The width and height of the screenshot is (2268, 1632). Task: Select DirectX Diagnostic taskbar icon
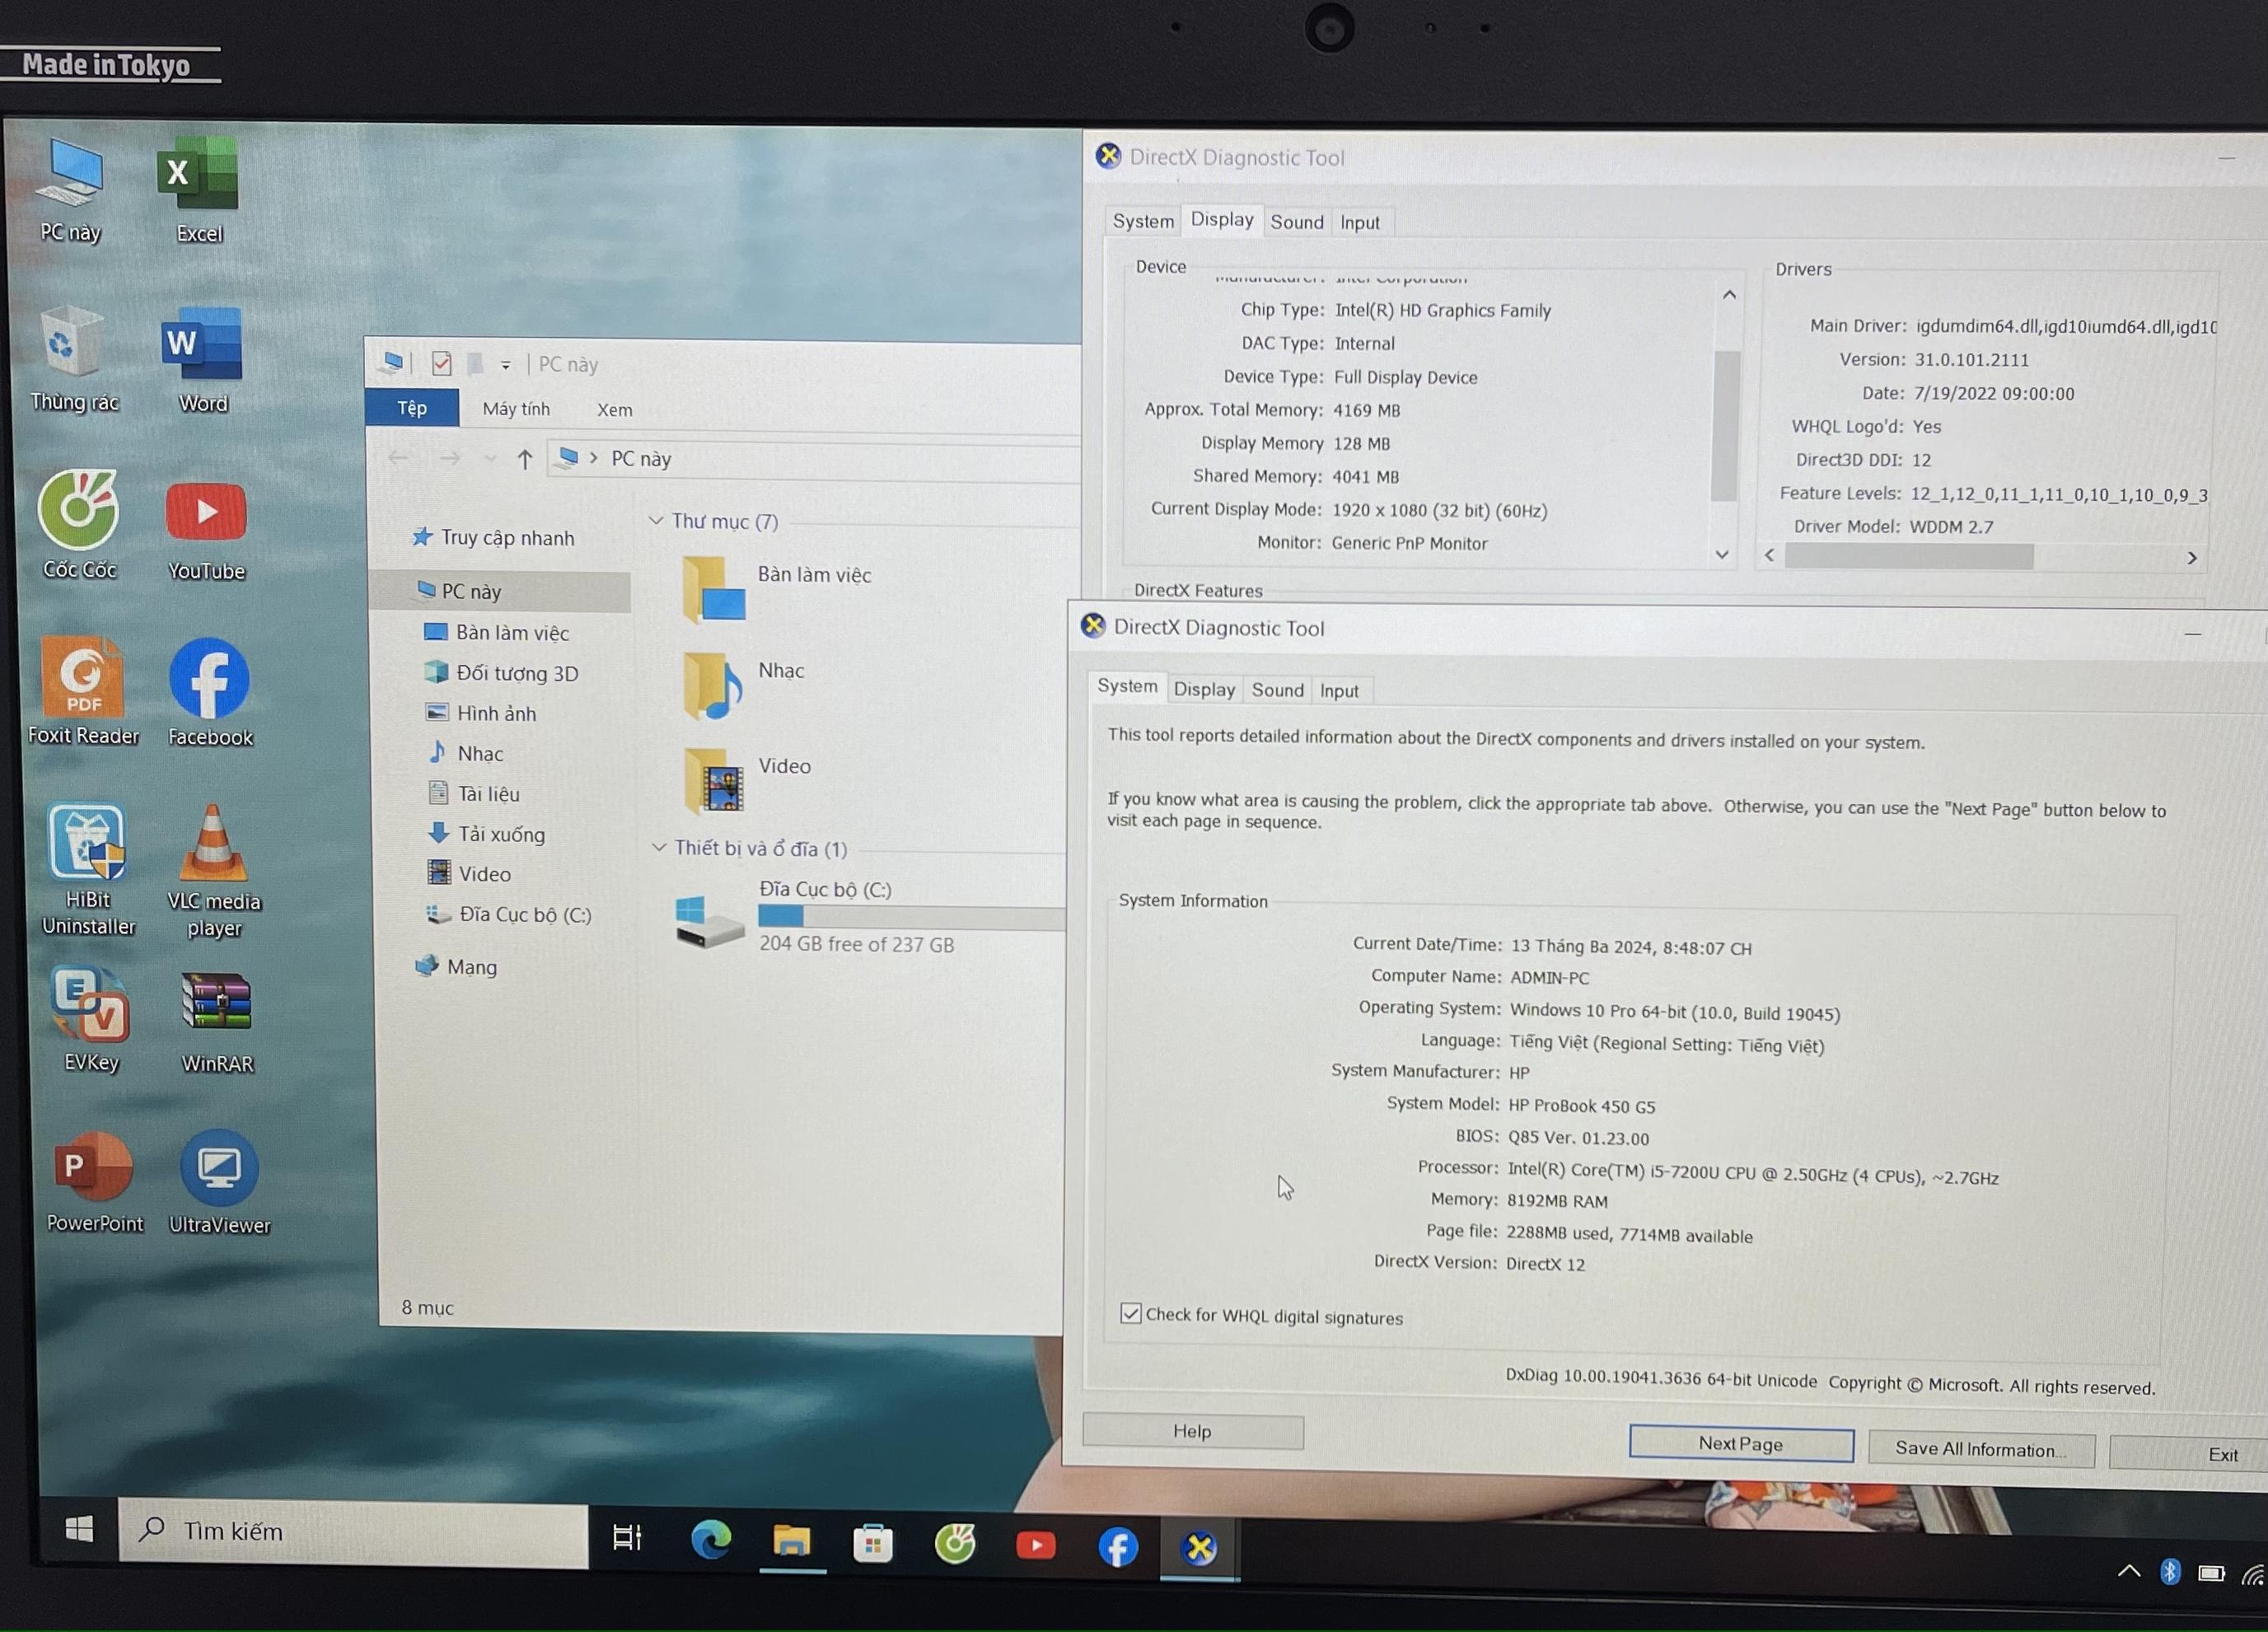click(x=1199, y=1549)
